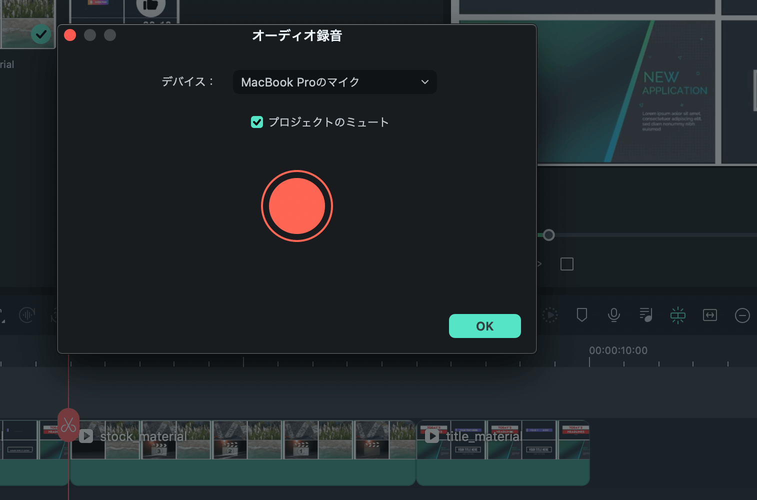Uncheck the プロジェクトのミュート checkbox
Viewport: 757px width, 500px height.
pyautogui.click(x=257, y=122)
